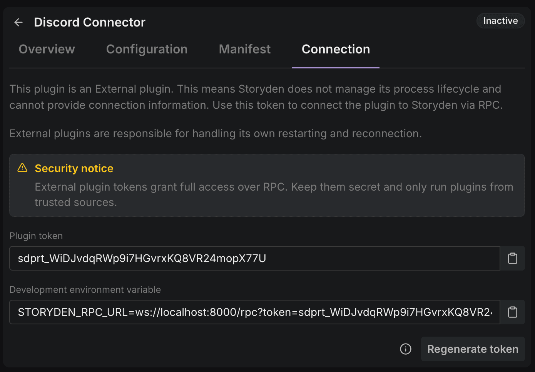
Task: Click inside the Security notice panel
Action: [267, 185]
